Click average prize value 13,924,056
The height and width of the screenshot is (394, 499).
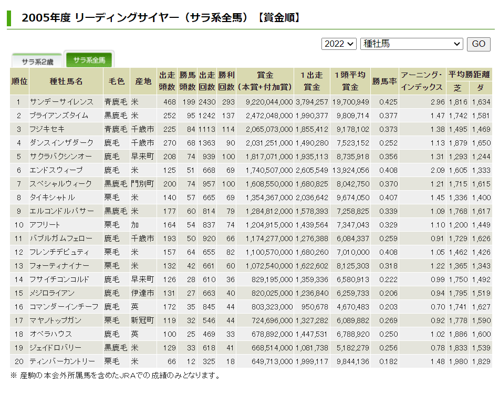point(351,170)
